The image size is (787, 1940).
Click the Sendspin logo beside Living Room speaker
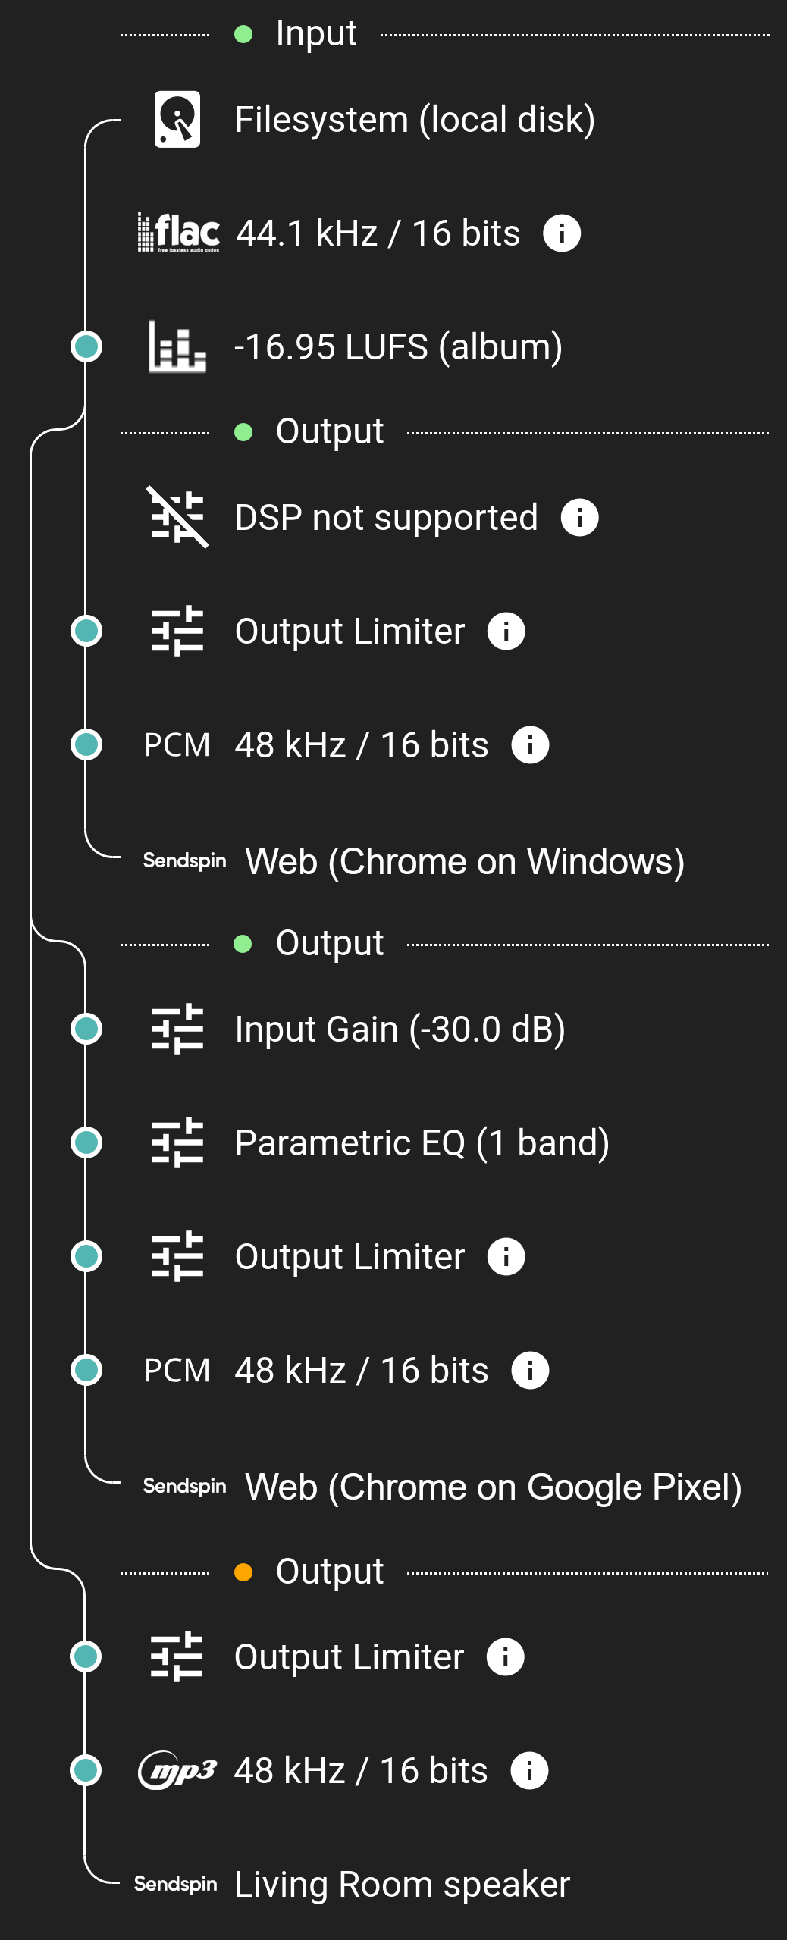(x=176, y=1884)
